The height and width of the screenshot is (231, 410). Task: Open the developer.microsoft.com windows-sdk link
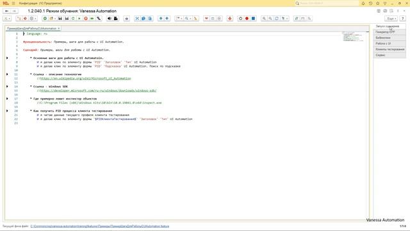[x=98, y=90]
